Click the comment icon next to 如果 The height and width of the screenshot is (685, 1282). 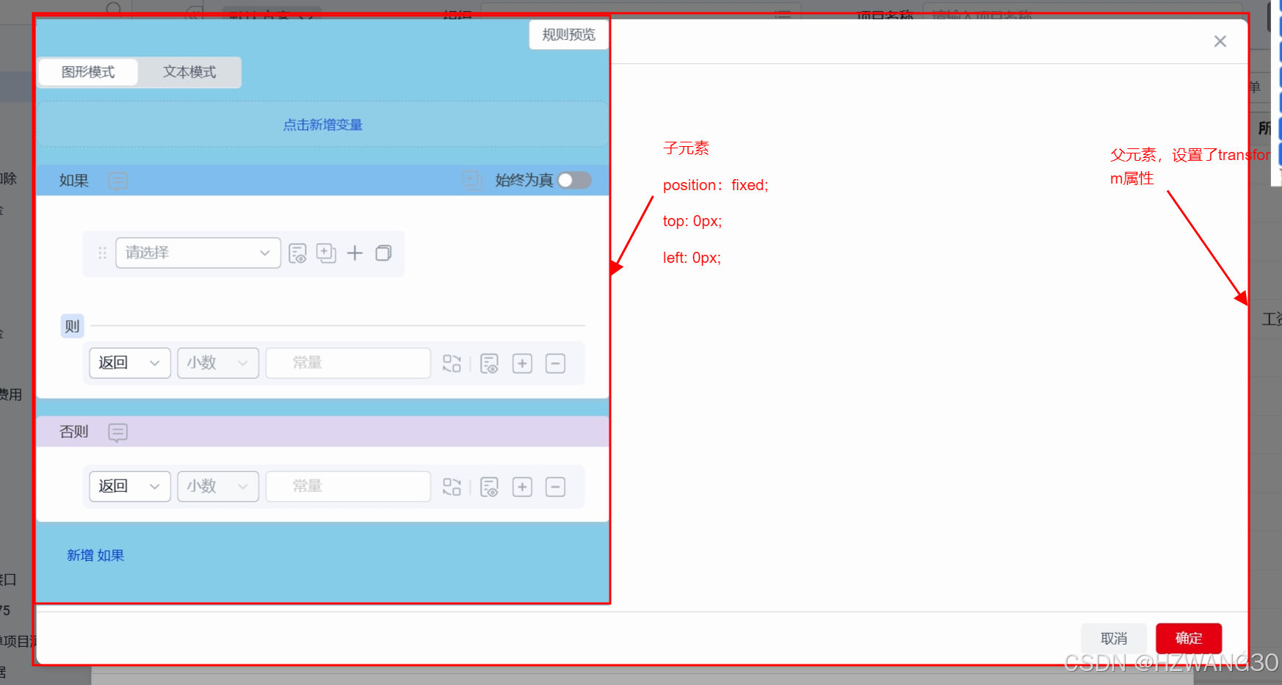tap(117, 180)
